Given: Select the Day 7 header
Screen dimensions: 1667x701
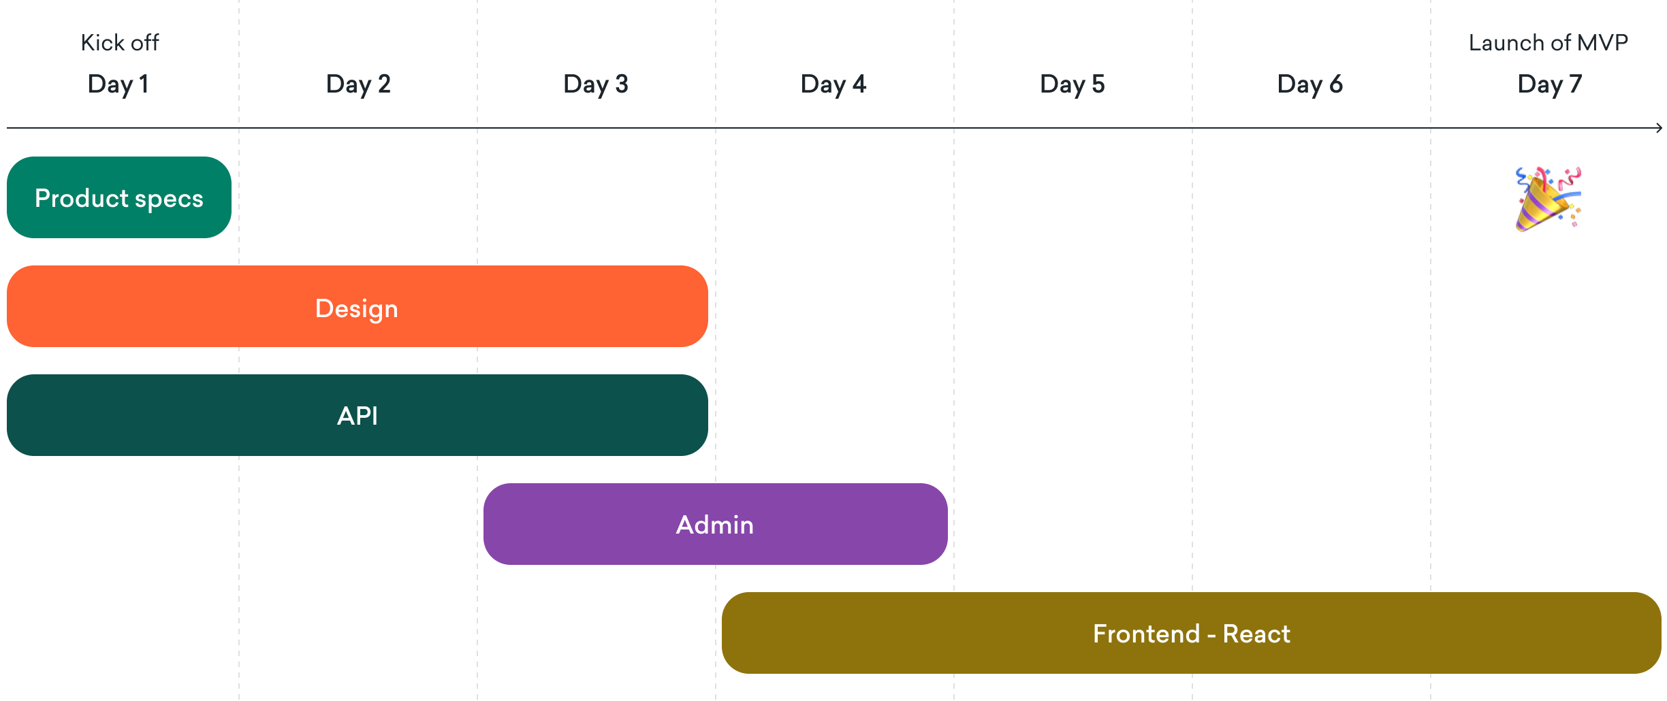Looking at the screenshot, I should pos(1550,84).
